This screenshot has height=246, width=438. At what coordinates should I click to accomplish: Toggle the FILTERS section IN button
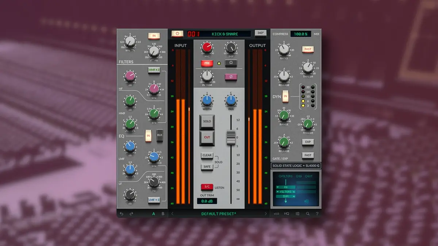tap(154, 36)
